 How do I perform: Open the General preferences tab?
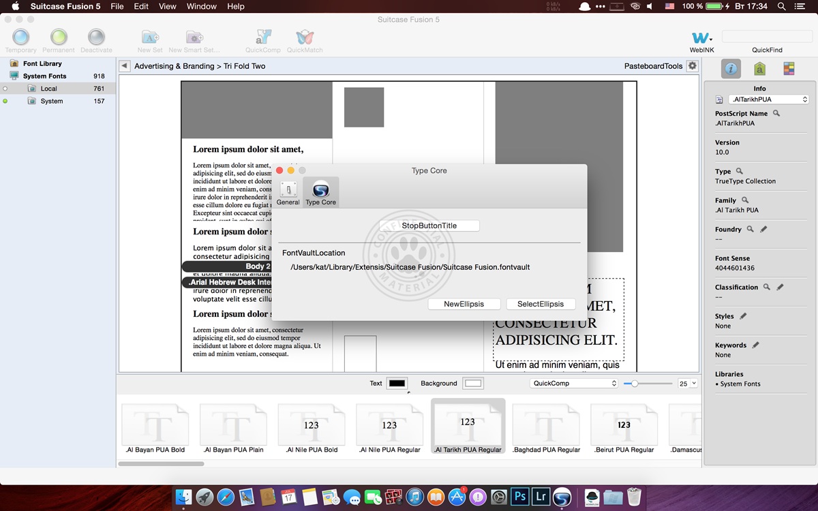[288, 192]
